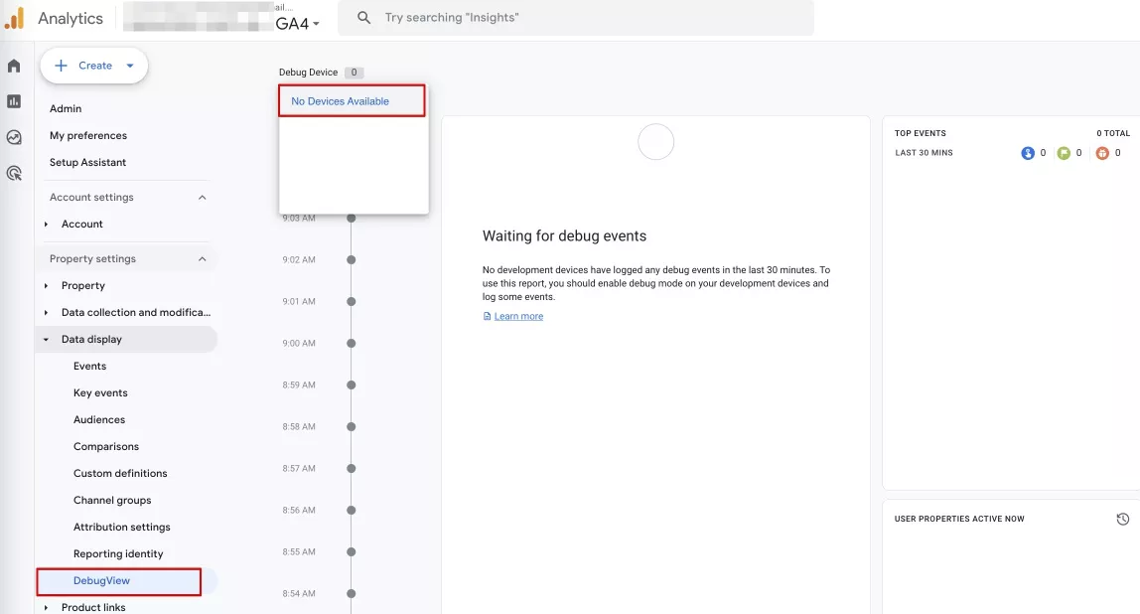Expand the Account tree item

coord(46,225)
